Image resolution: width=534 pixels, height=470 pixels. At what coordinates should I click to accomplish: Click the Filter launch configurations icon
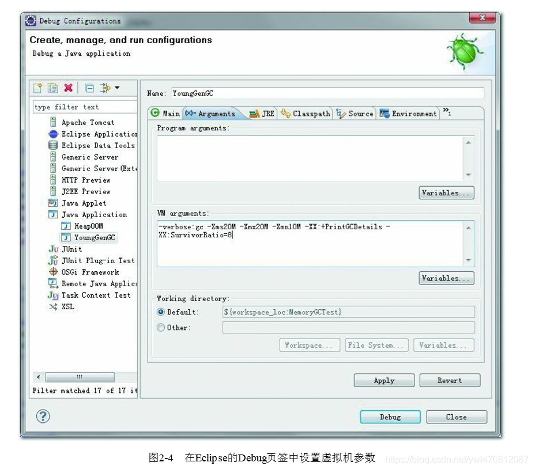pos(105,88)
